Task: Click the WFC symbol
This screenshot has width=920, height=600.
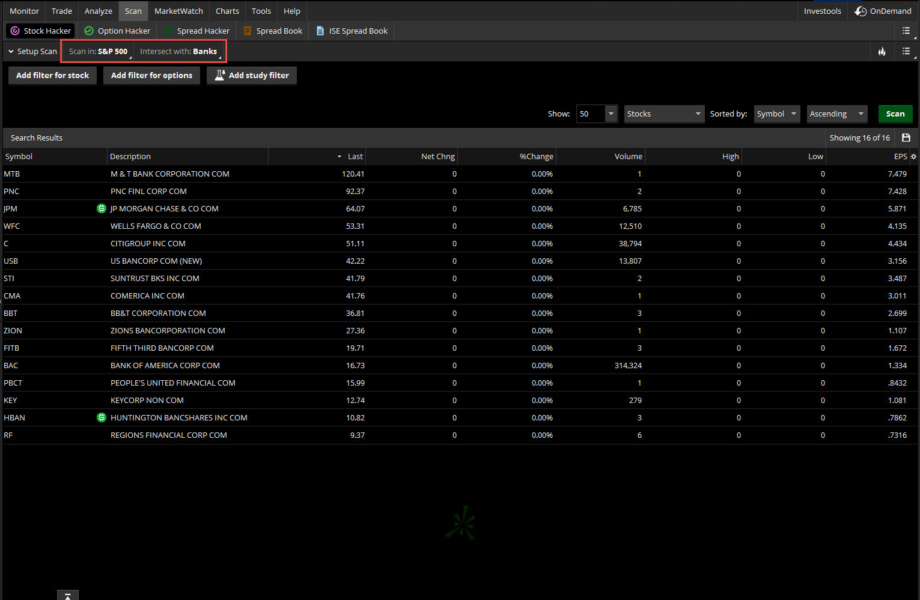Action: [x=12, y=226]
